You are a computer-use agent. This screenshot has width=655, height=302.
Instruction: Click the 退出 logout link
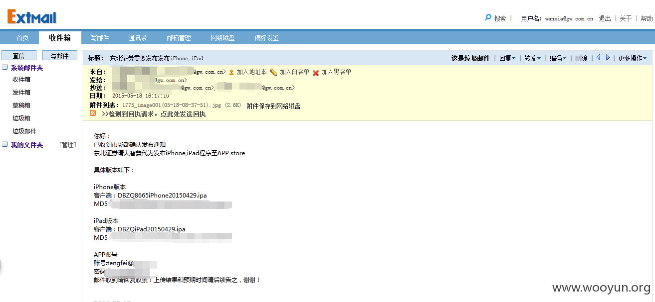pyautogui.click(x=605, y=18)
